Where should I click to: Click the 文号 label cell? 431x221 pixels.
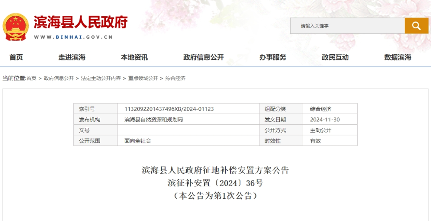(95, 130)
